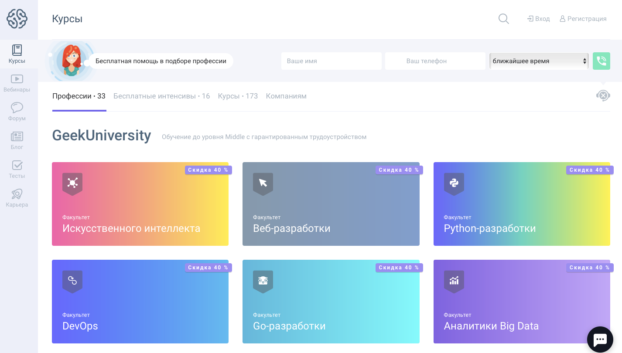
Task: Click the Вход login link
Action: [x=538, y=19]
